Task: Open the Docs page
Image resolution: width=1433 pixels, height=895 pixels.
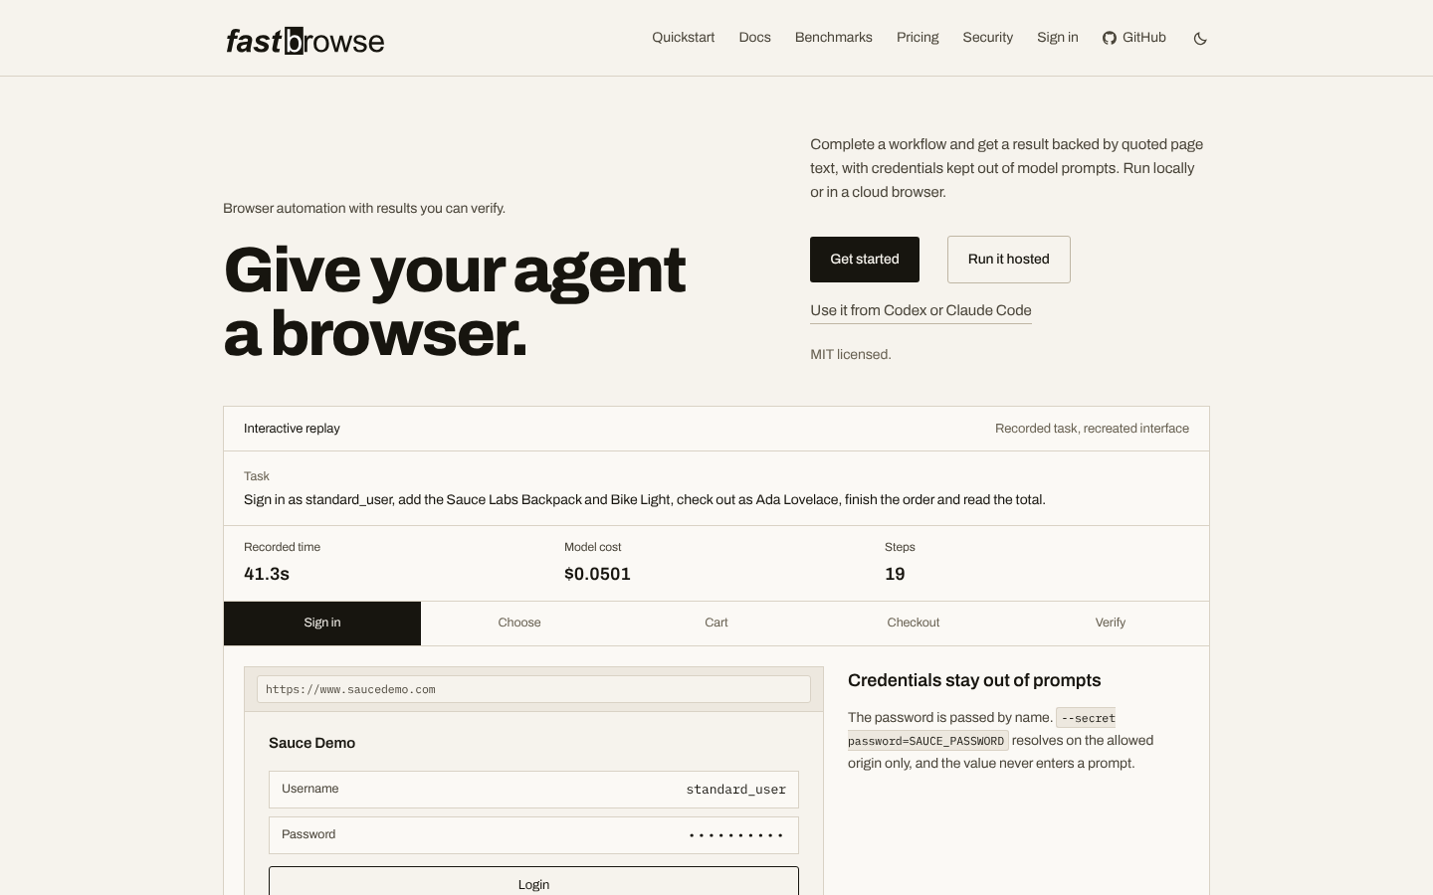Action: (754, 38)
